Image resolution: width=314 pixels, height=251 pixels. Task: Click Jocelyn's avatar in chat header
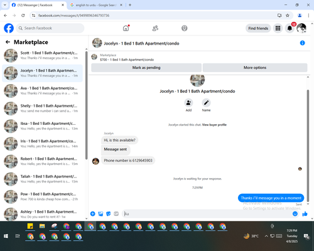click(x=97, y=43)
